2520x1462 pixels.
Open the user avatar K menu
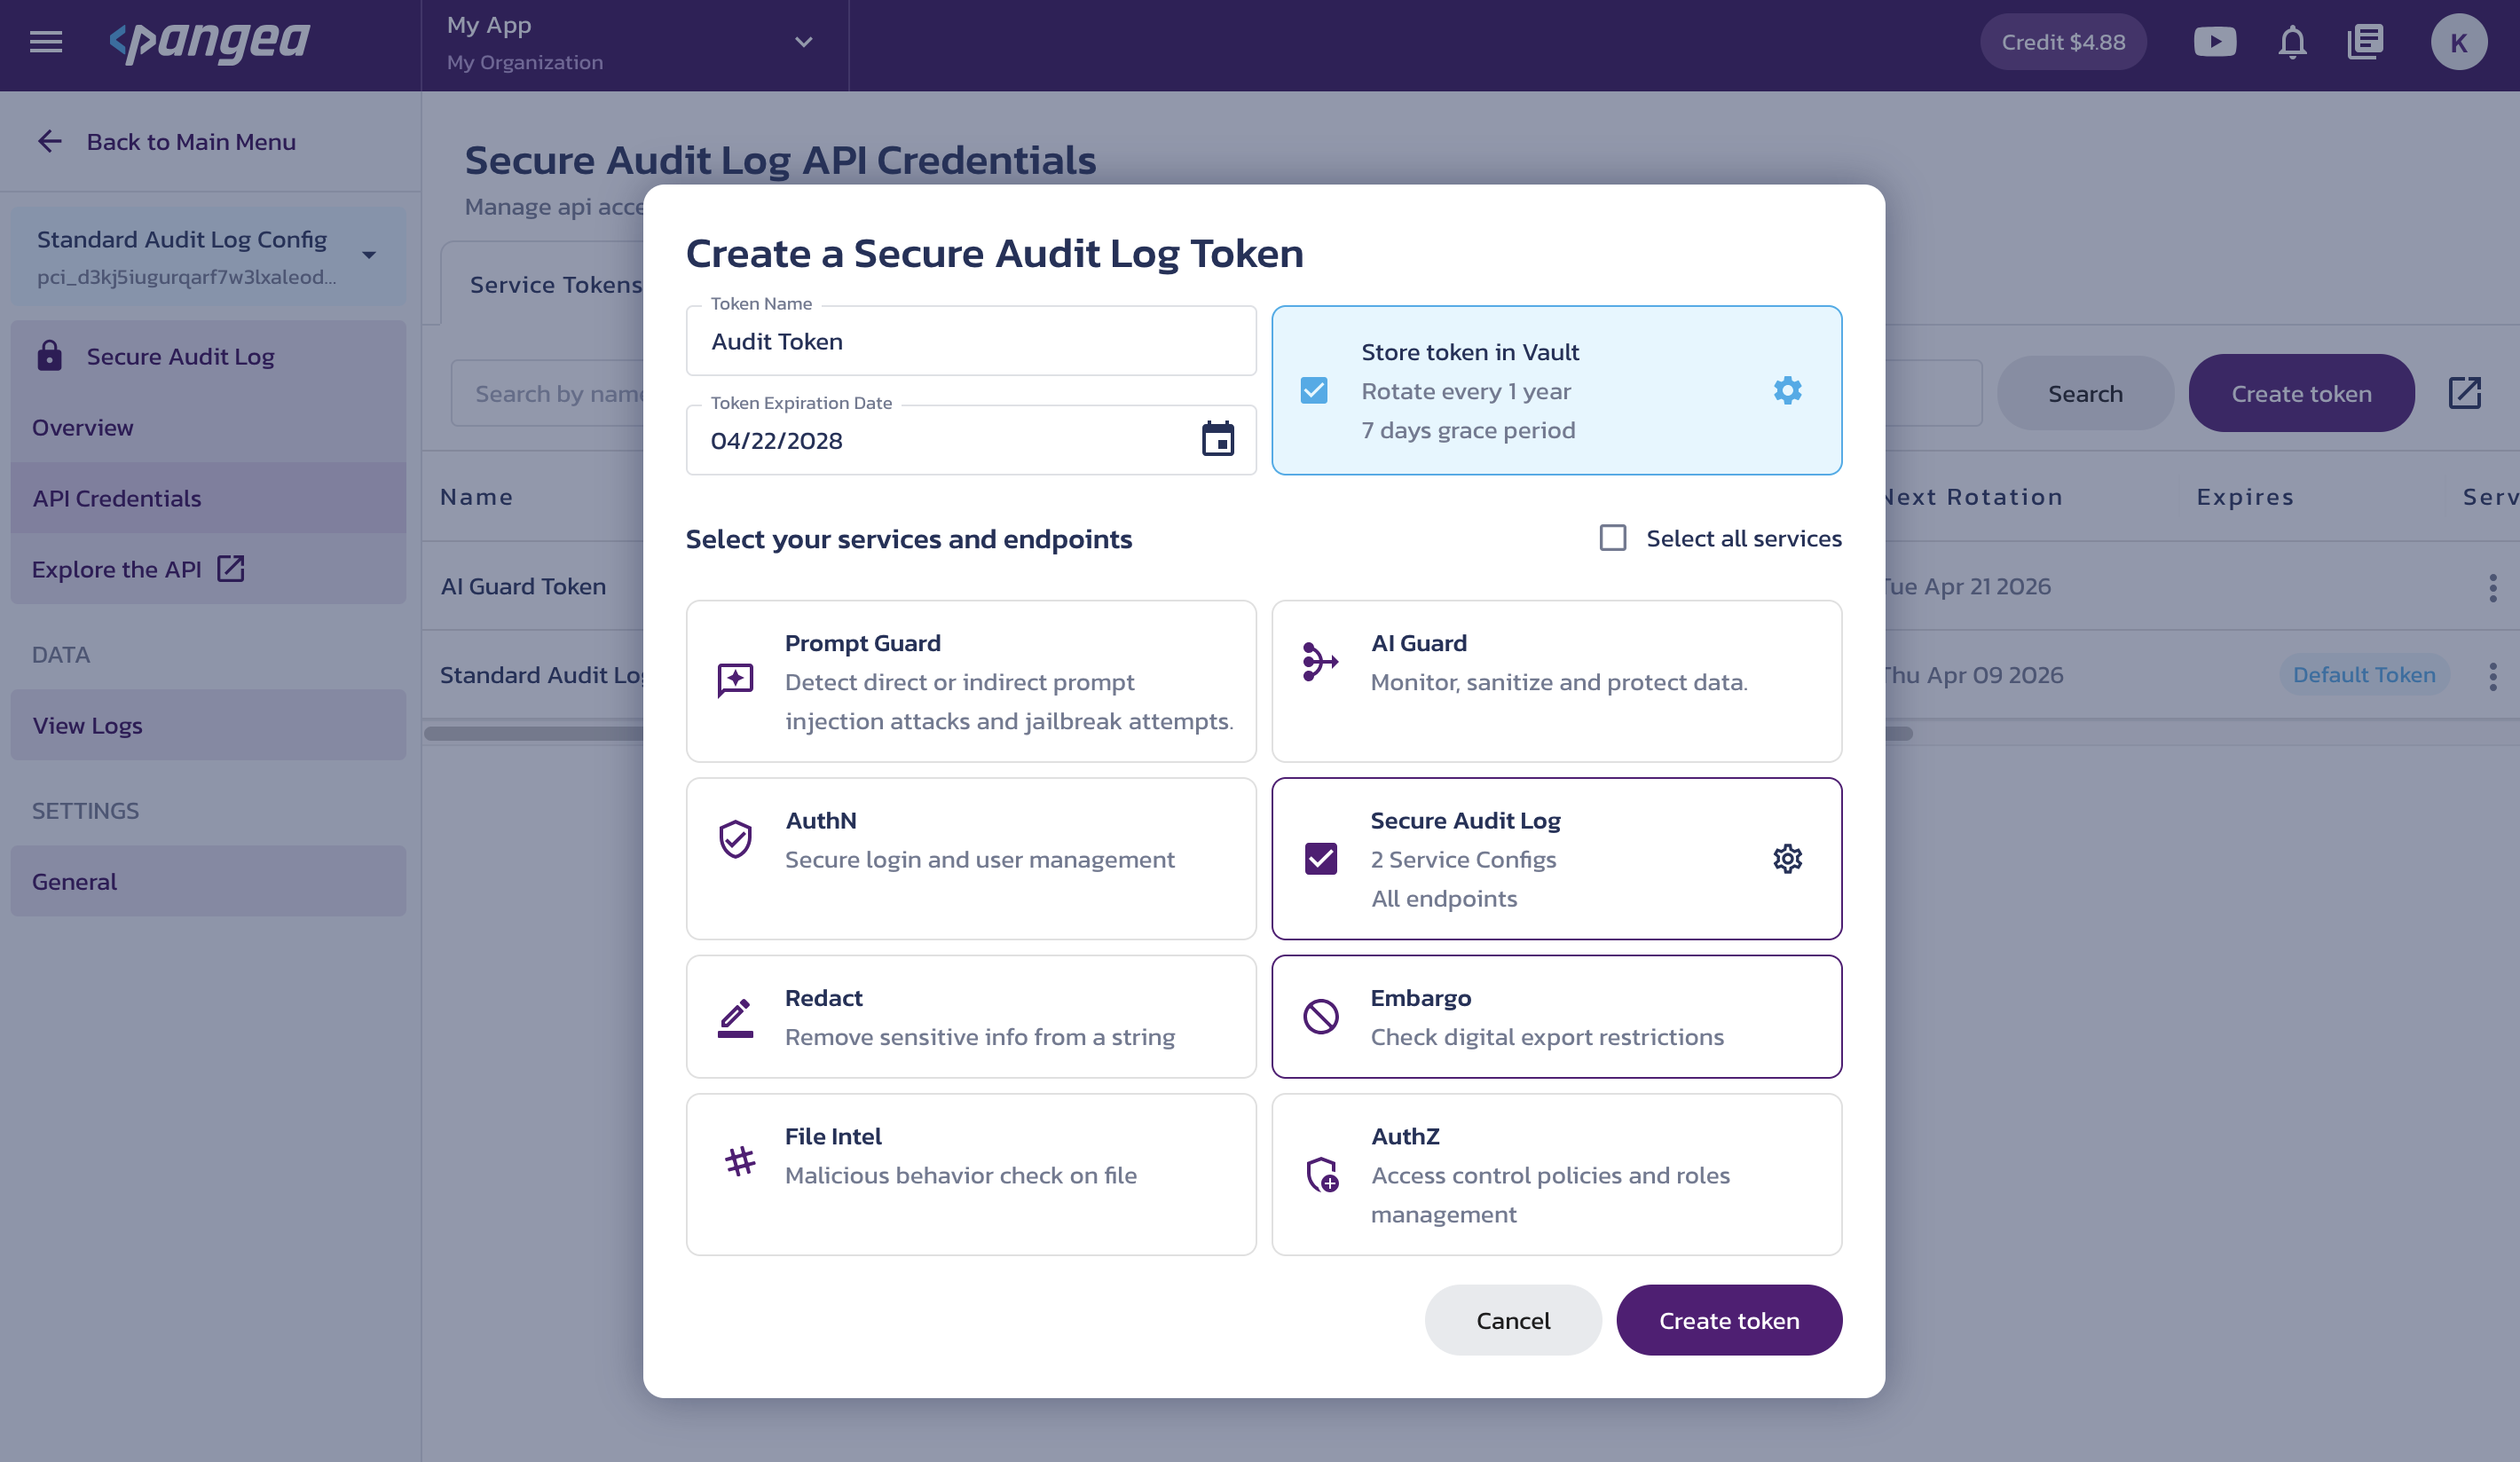click(x=2459, y=42)
